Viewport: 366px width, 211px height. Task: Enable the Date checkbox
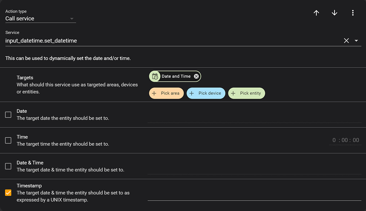(x=8, y=115)
